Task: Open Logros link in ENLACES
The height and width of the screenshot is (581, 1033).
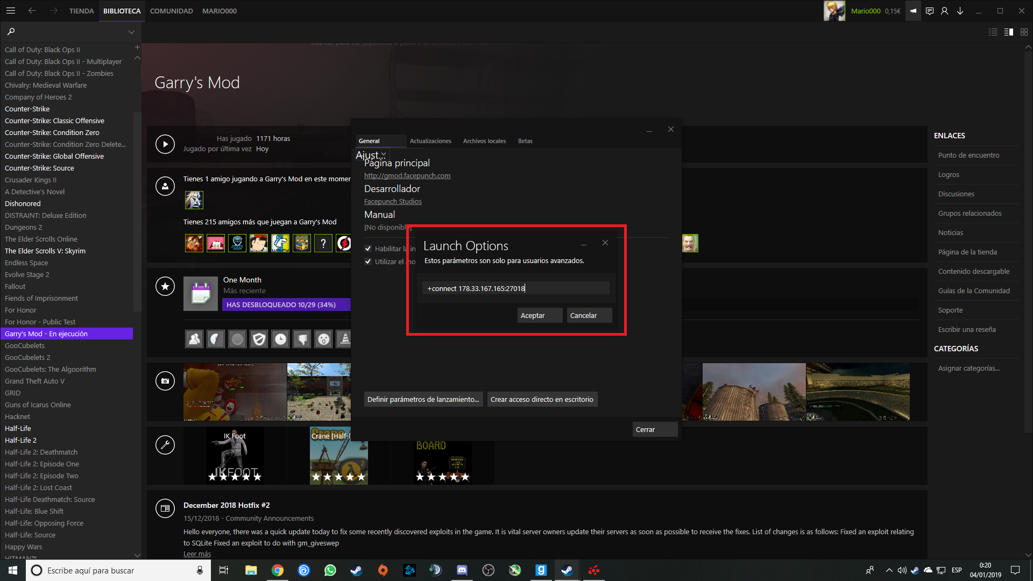Action: click(949, 174)
